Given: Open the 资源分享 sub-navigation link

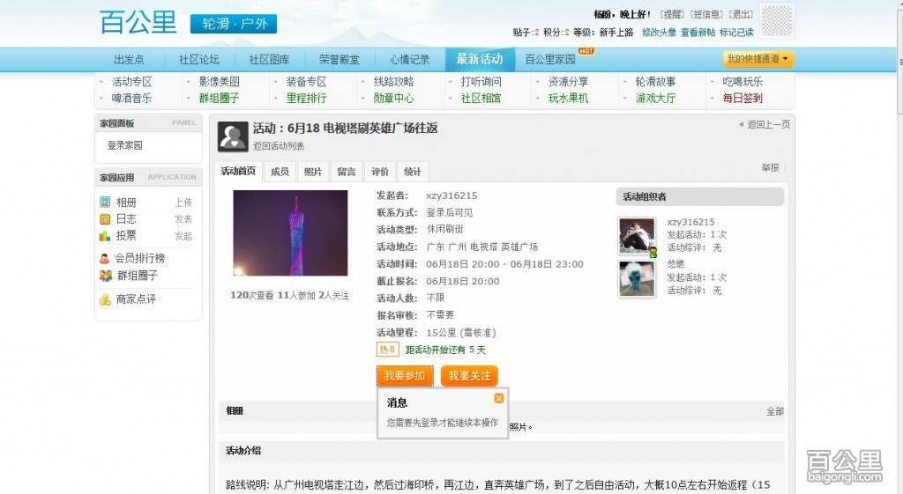Looking at the screenshot, I should (x=568, y=82).
